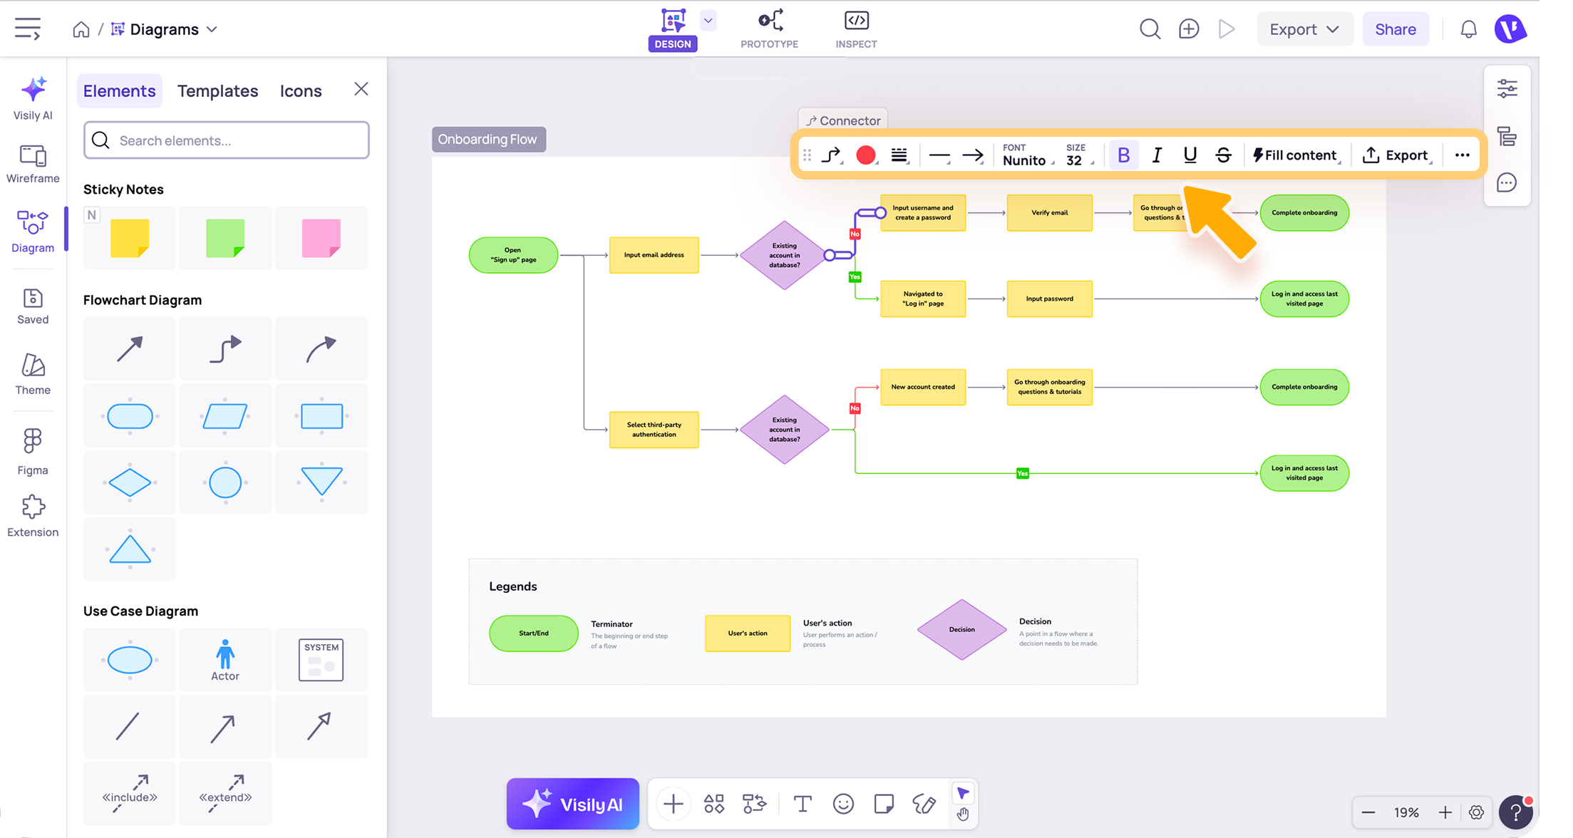The width and height of the screenshot is (1573, 838).
Task: Toggle Underline formatting
Action: 1190,155
